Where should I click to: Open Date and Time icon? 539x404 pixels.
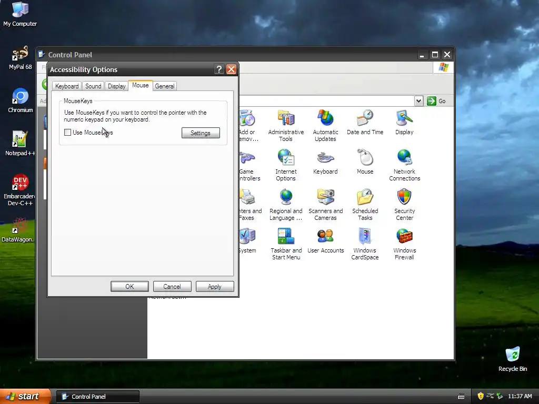pyautogui.click(x=365, y=123)
